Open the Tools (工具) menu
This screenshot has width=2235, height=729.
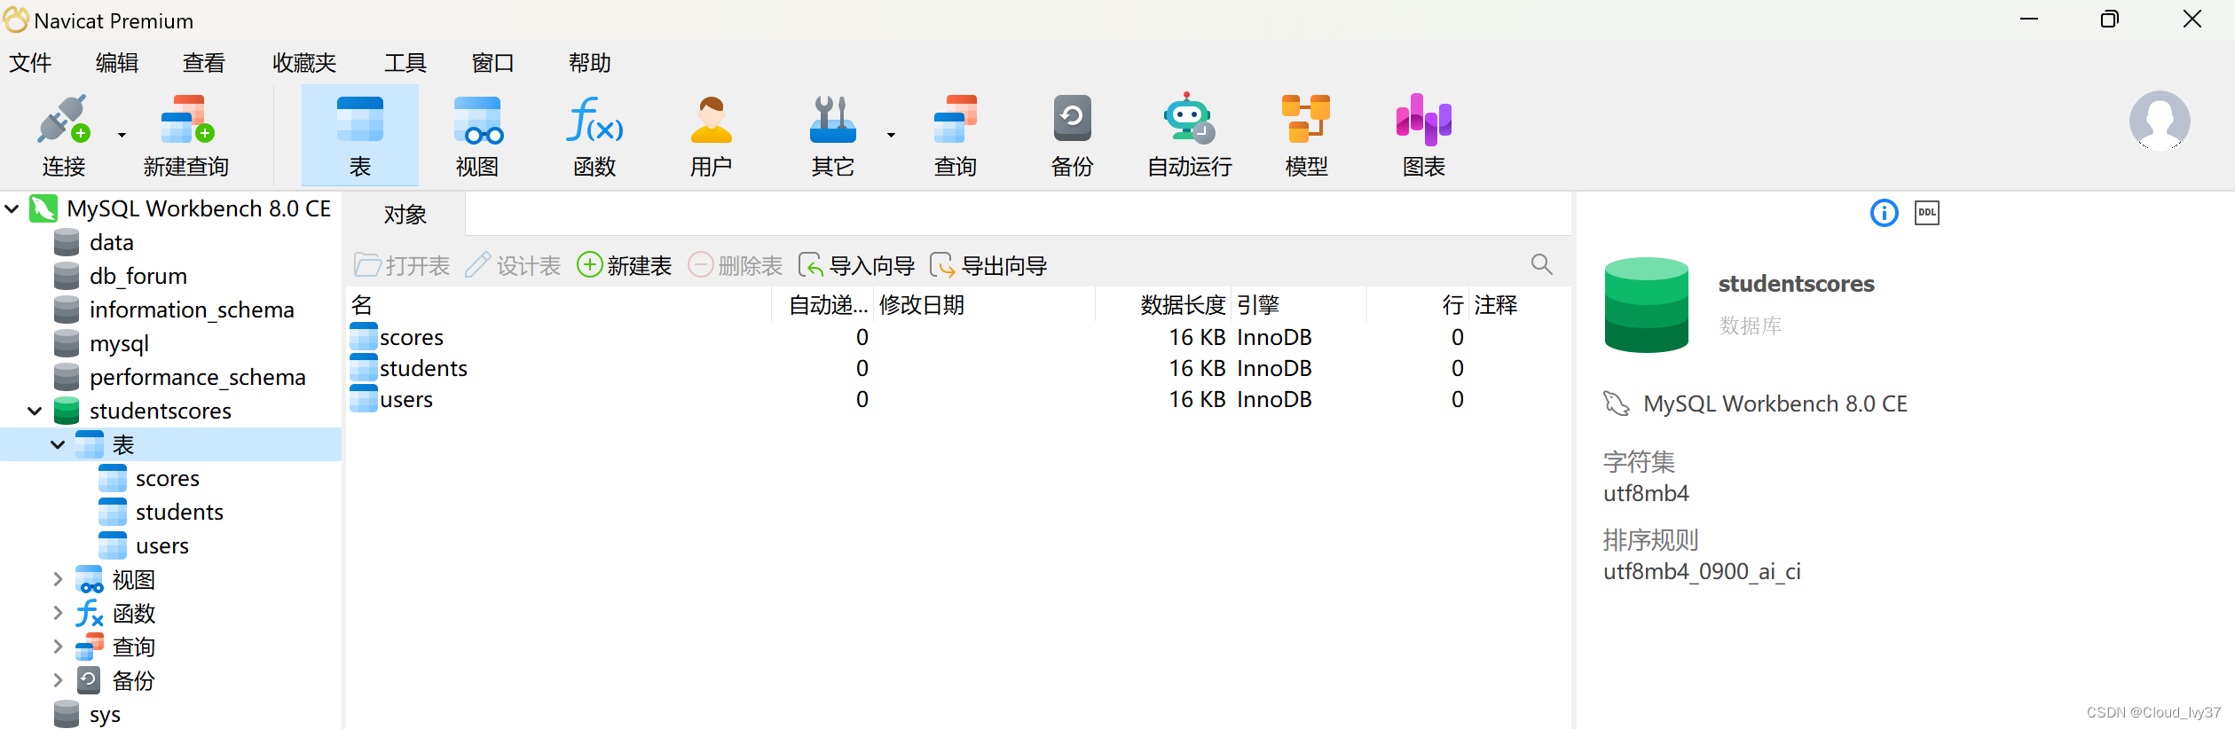(x=405, y=63)
